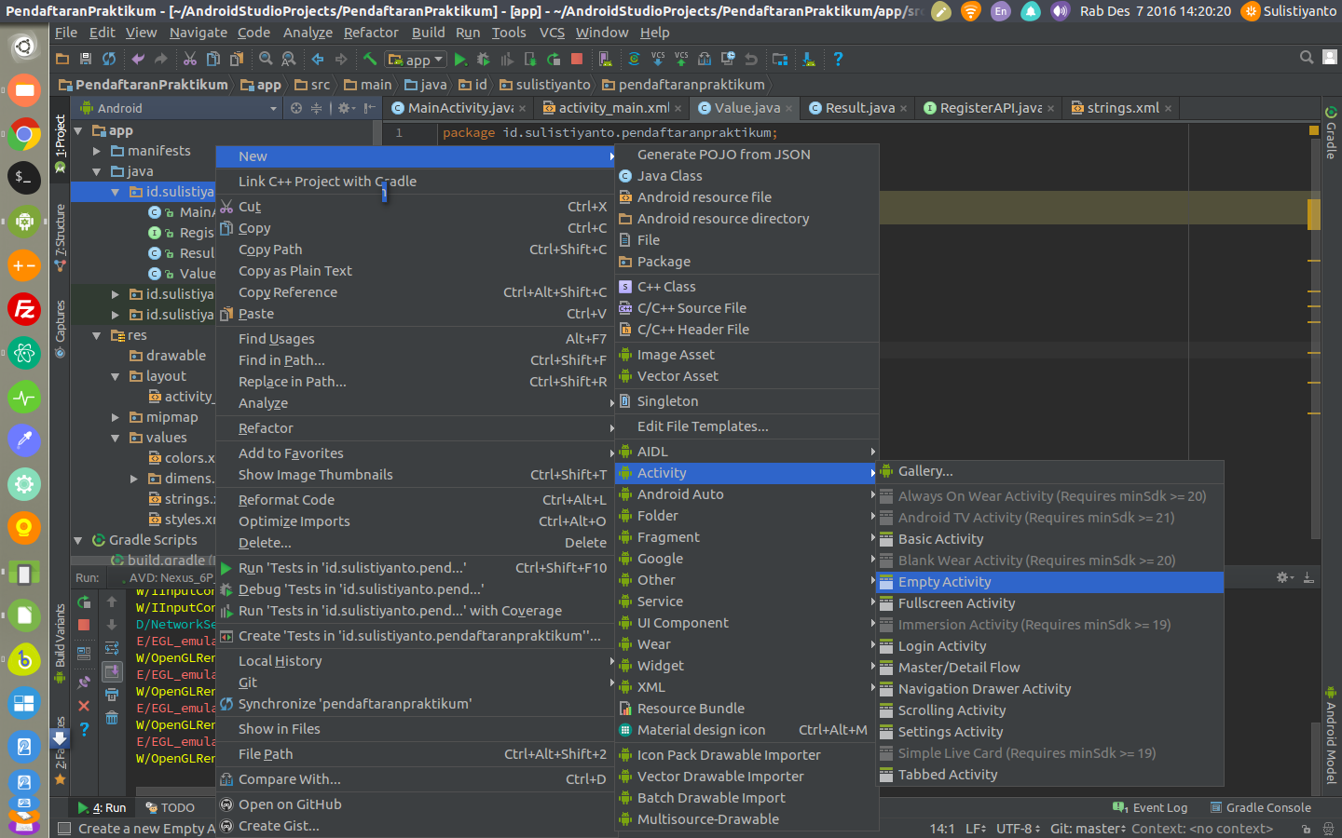
Task: Run the app with the green play toolbar icon
Action: [459, 59]
